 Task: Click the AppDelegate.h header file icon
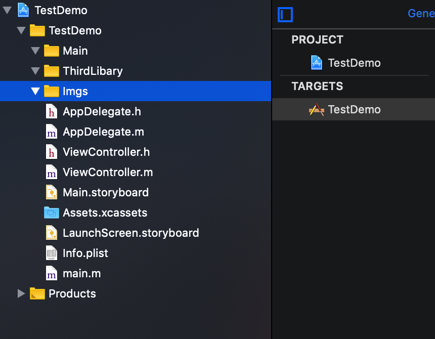click(x=51, y=111)
